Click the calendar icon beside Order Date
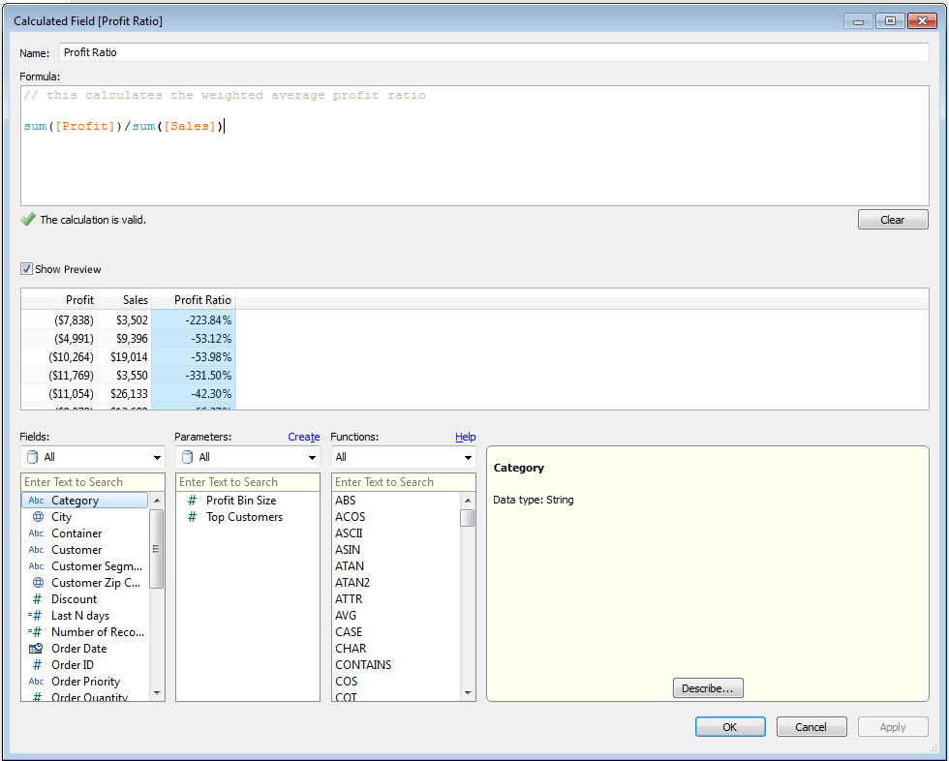This screenshot has width=949, height=761. click(35, 648)
